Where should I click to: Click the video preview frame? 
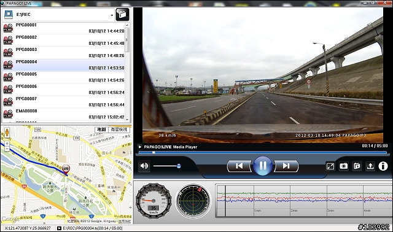click(263, 75)
